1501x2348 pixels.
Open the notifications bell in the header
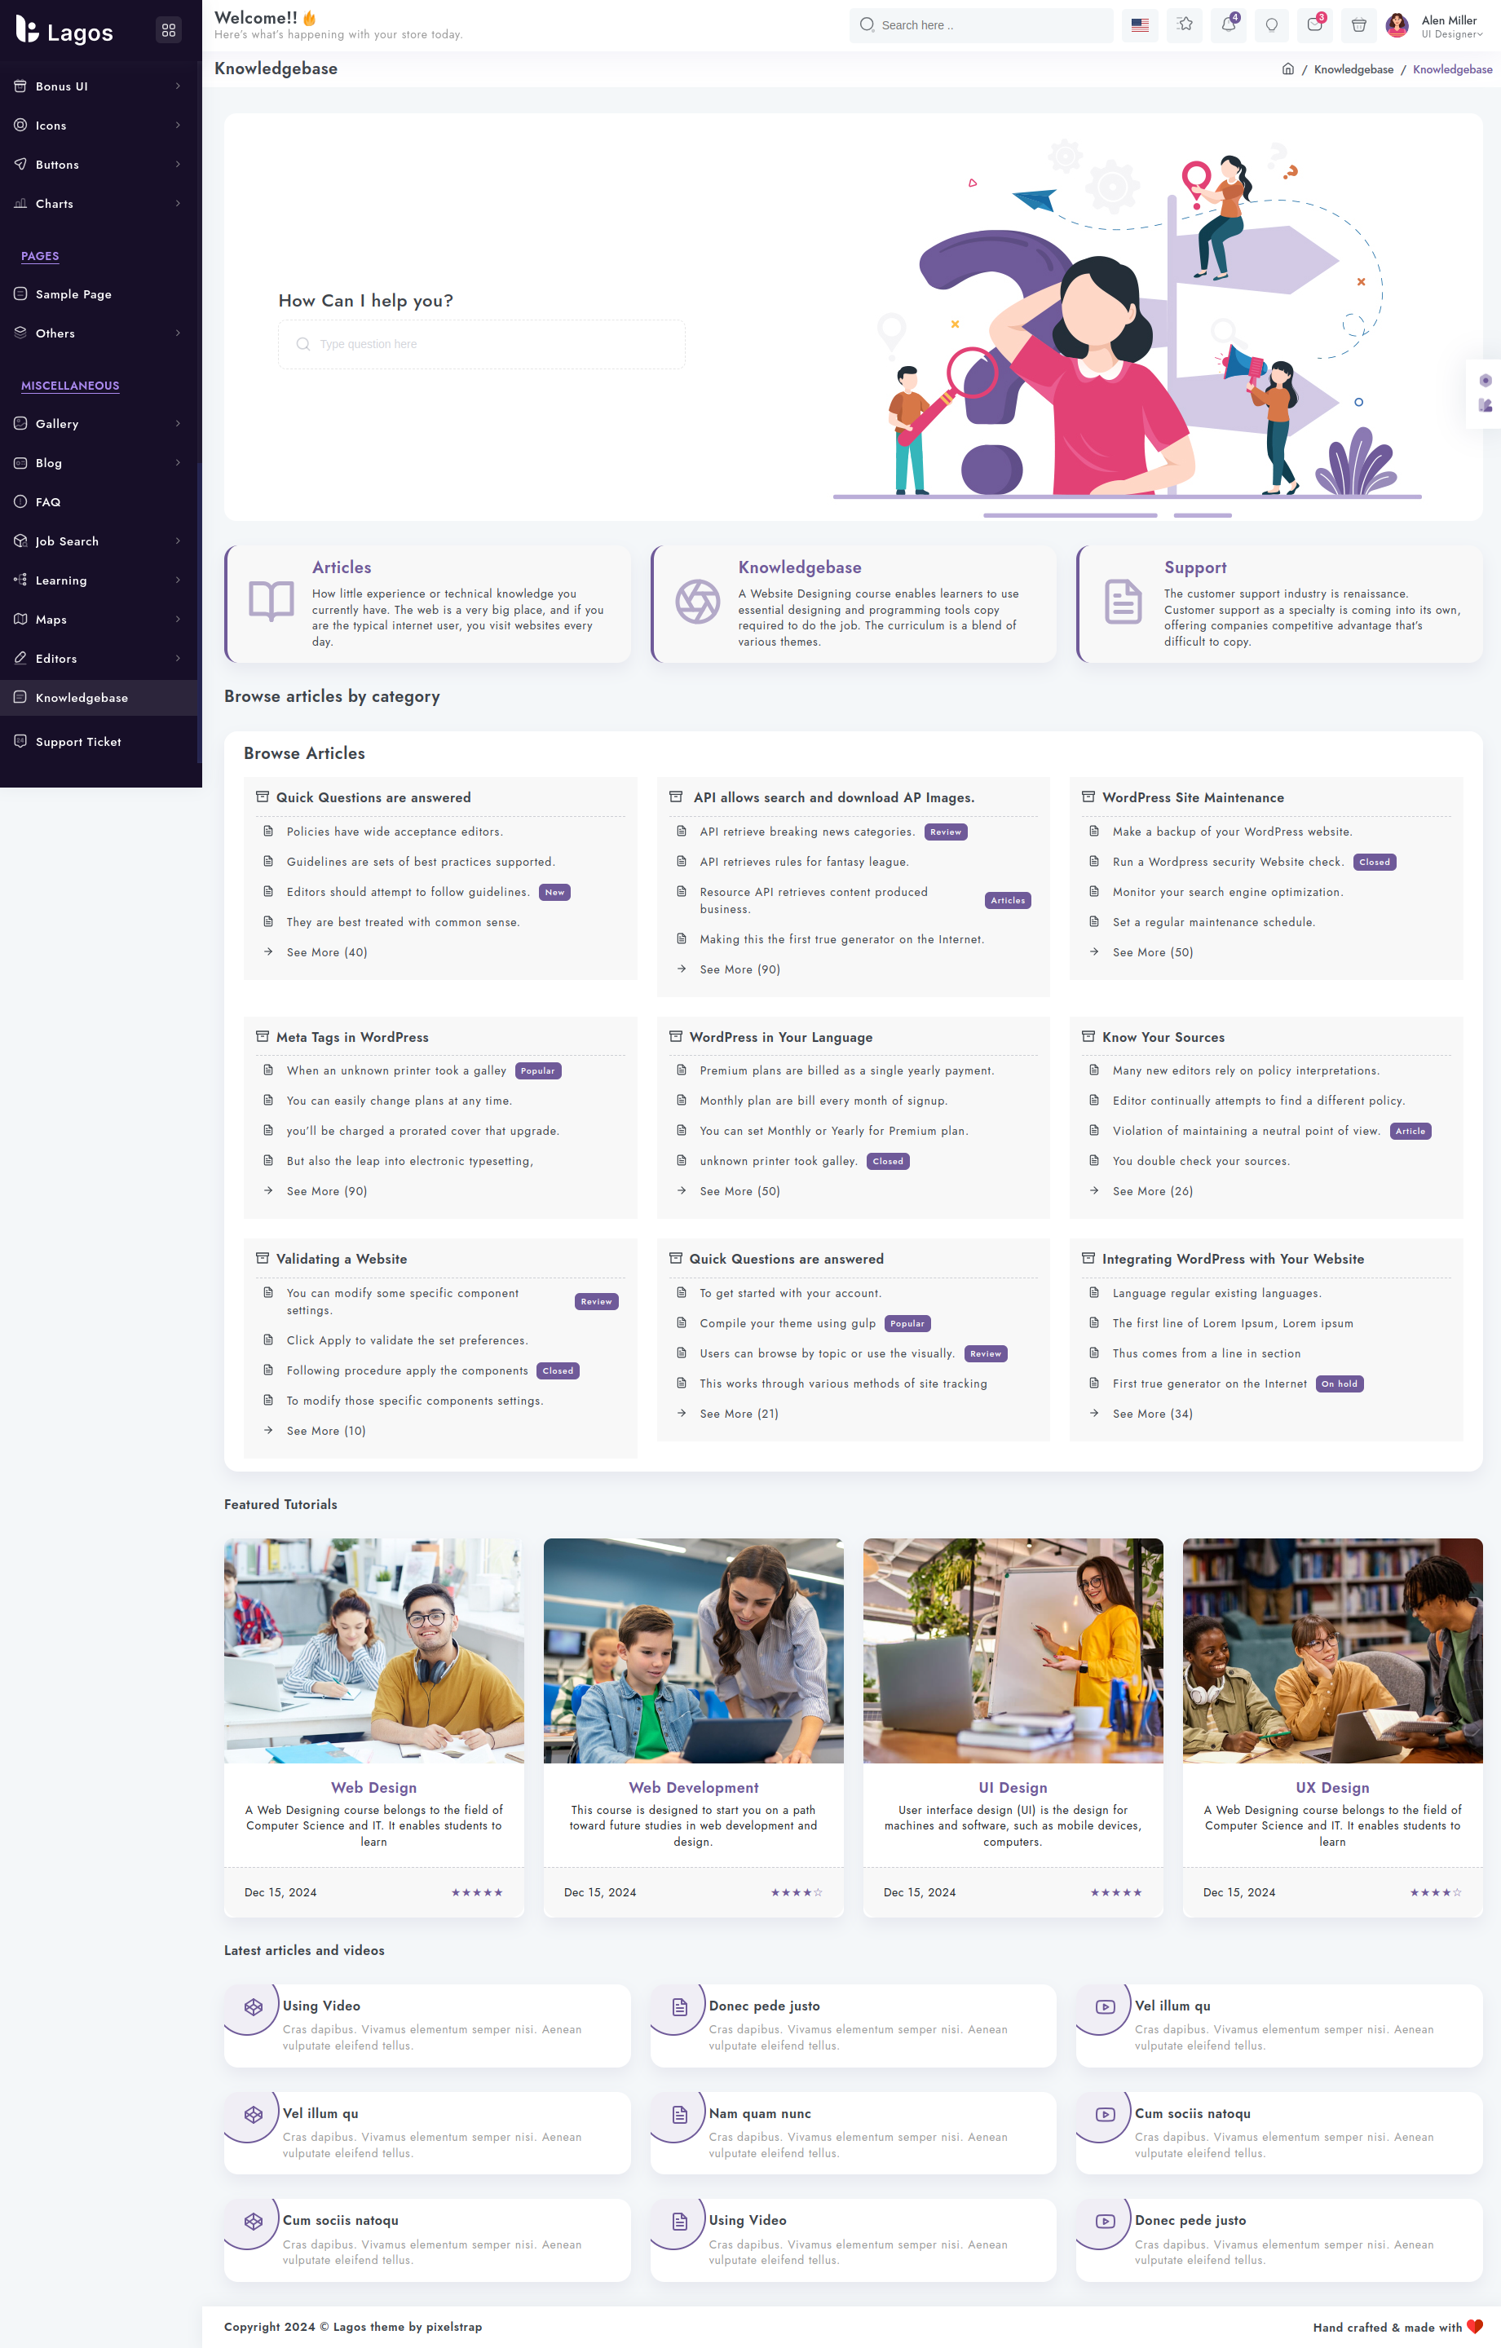pyautogui.click(x=1228, y=25)
